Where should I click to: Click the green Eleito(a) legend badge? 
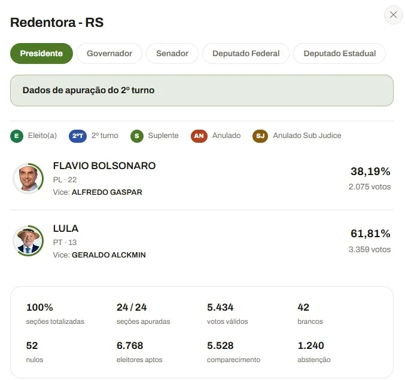click(17, 136)
